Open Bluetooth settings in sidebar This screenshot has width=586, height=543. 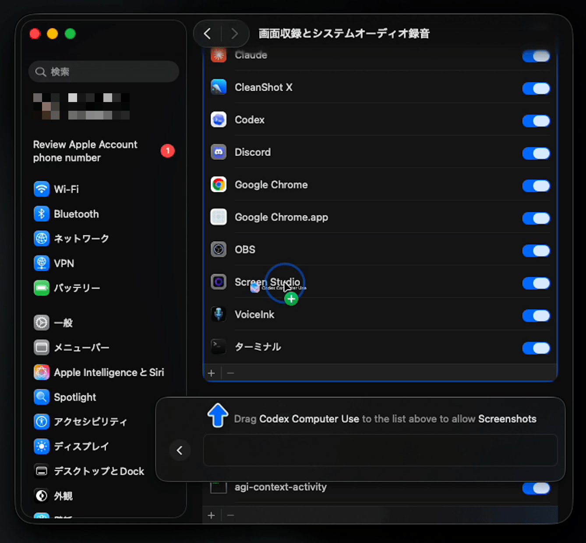click(x=76, y=214)
